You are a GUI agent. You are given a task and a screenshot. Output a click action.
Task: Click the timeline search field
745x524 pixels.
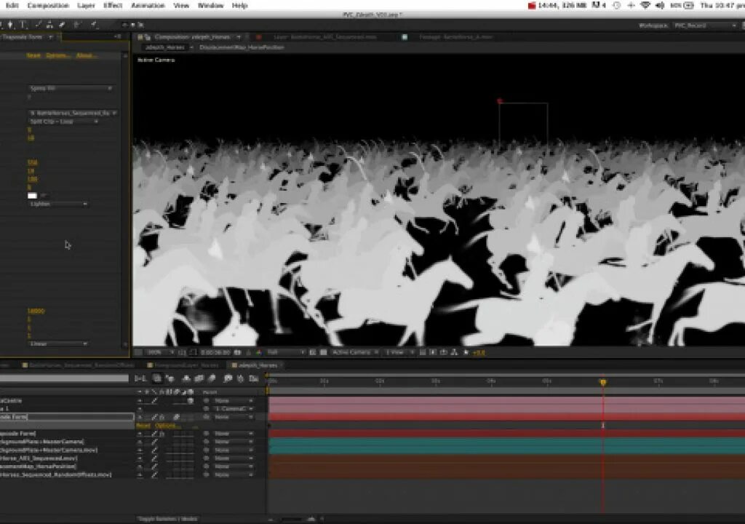64,378
